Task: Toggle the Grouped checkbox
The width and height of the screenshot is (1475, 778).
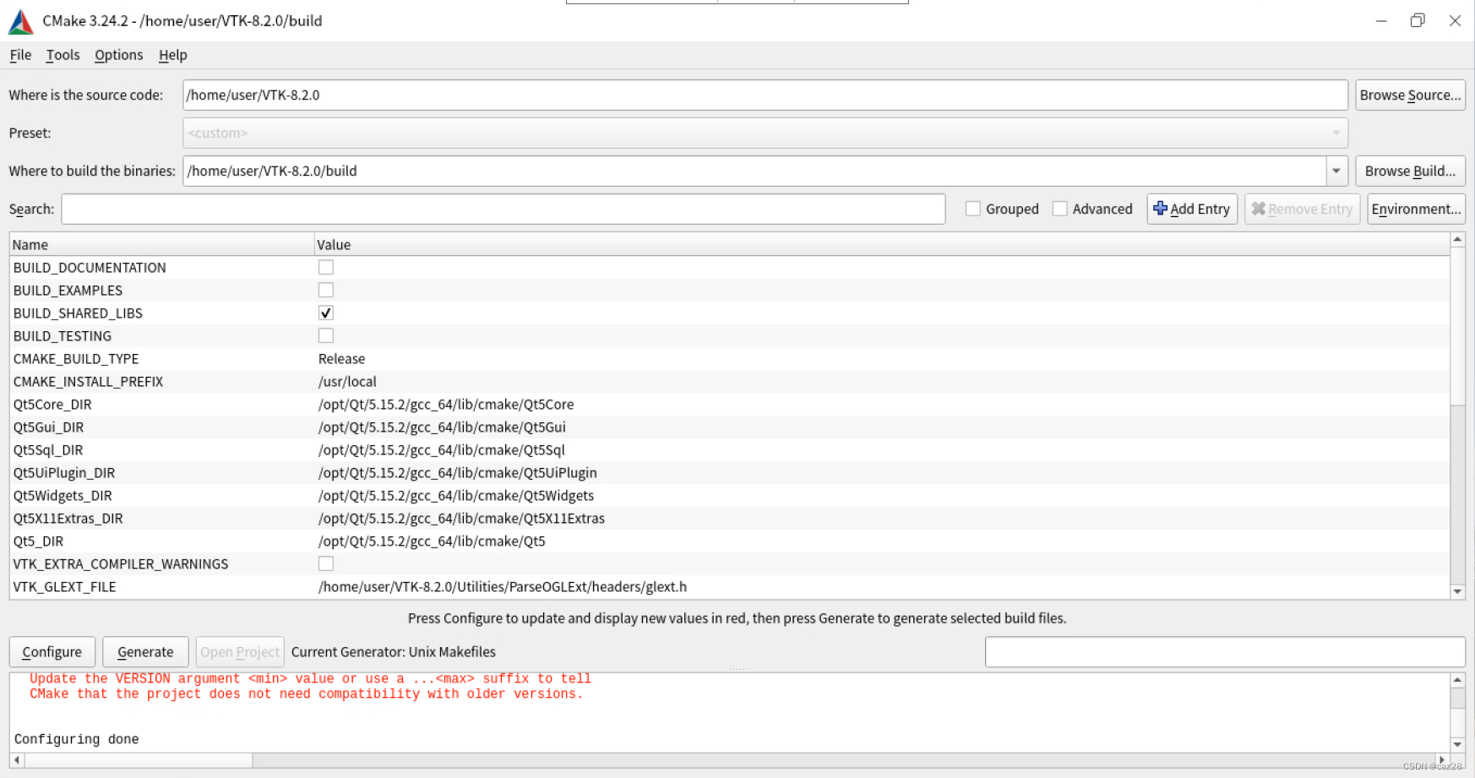Action: point(973,209)
